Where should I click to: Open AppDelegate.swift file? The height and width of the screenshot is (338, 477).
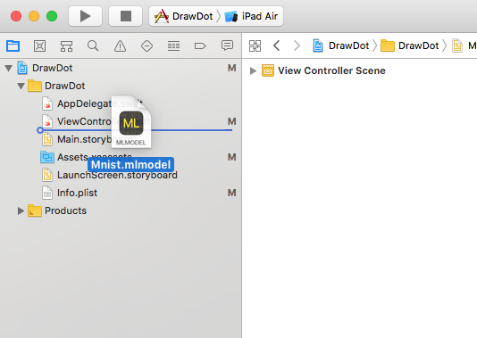(x=121, y=103)
